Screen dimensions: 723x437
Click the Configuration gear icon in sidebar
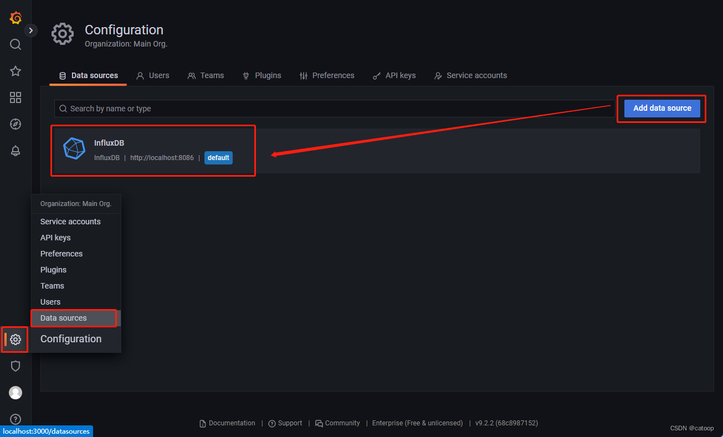(16, 340)
